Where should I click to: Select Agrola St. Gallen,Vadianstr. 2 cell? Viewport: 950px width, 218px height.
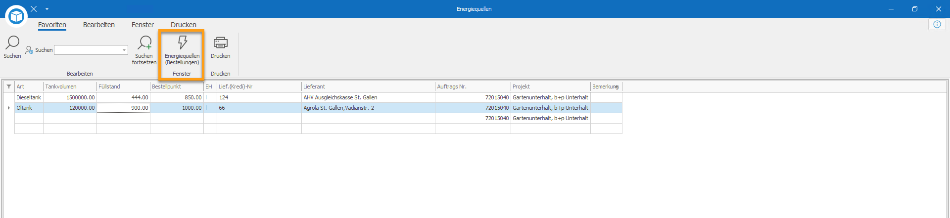(368, 108)
